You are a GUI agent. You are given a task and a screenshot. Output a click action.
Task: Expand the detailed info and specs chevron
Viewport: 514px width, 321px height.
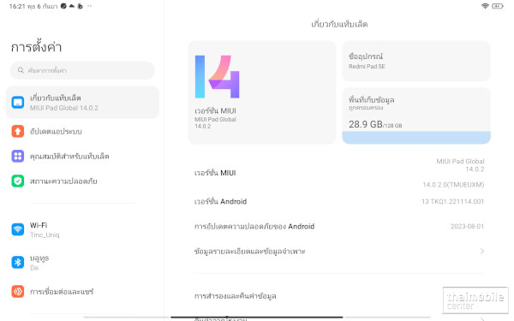point(481,251)
